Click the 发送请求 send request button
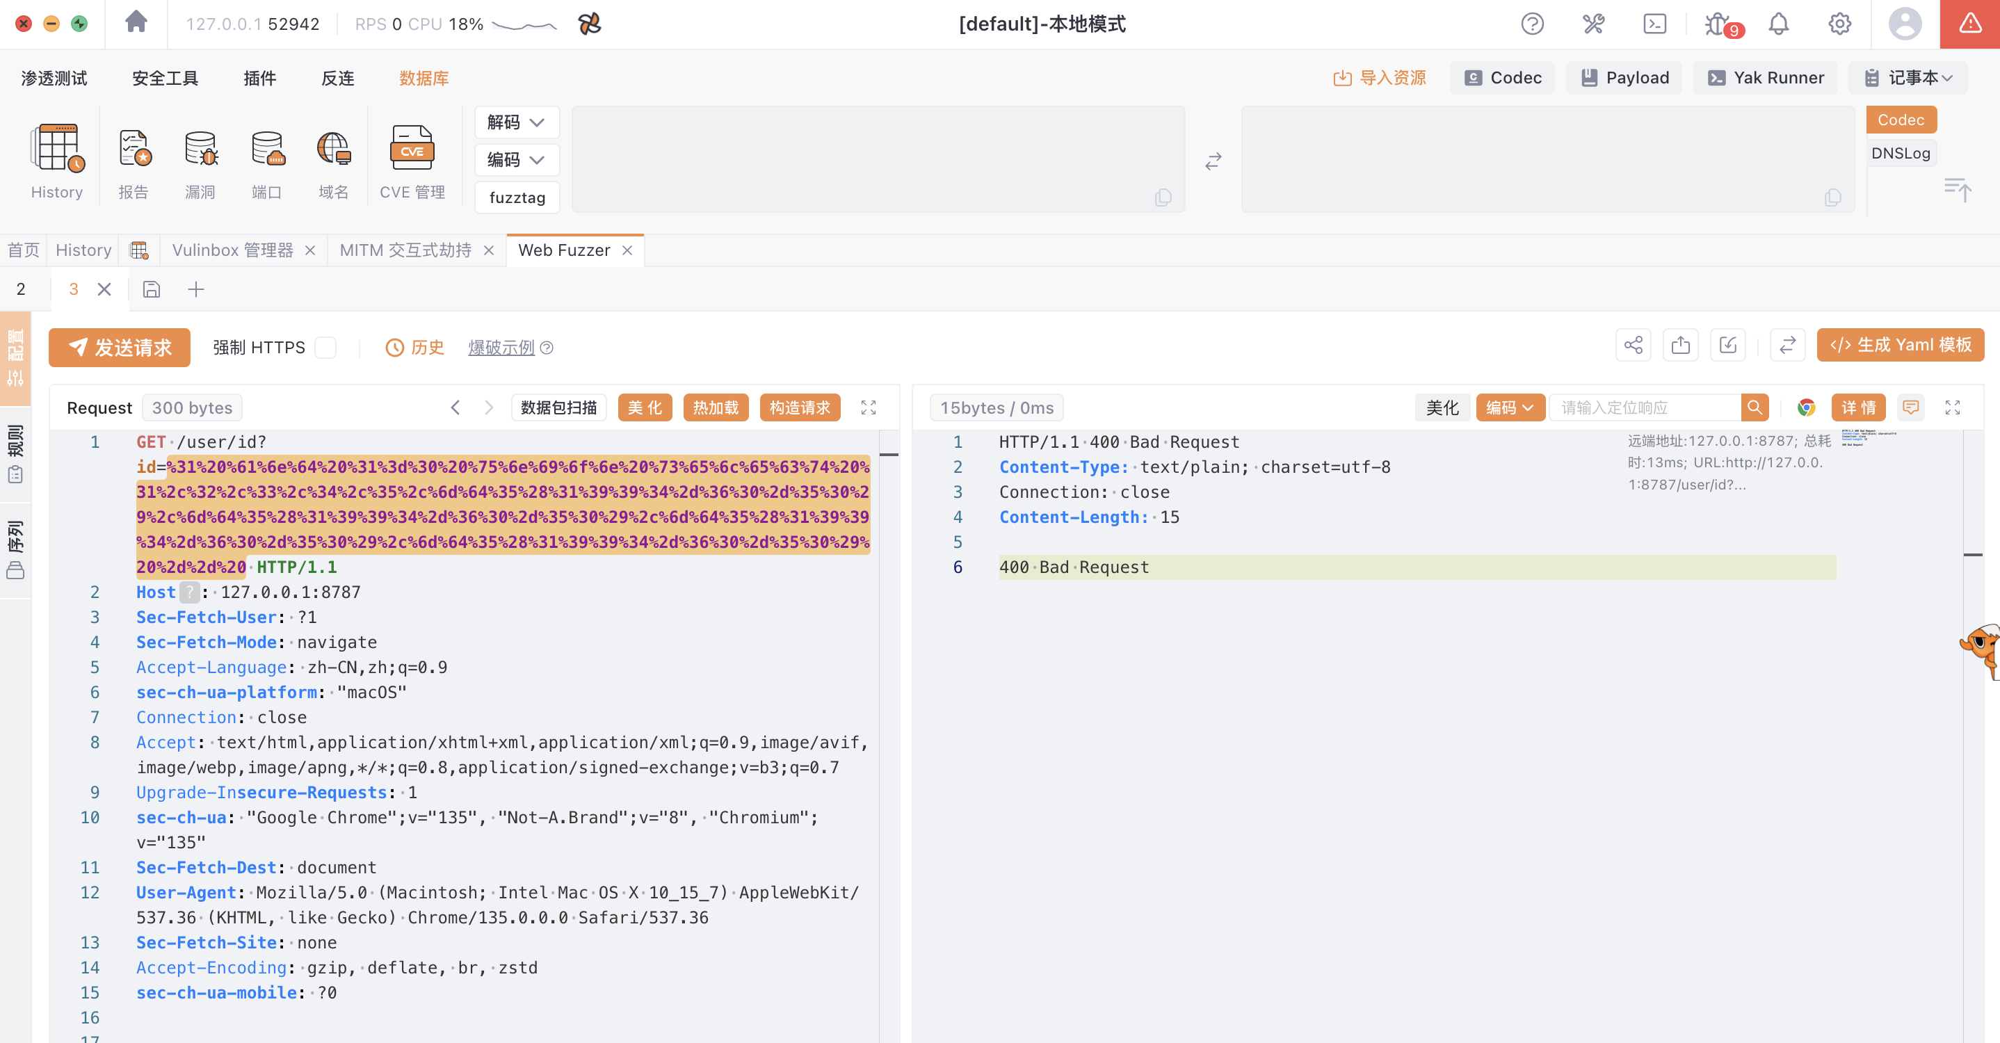The height and width of the screenshot is (1043, 2000). pyautogui.click(x=120, y=347)
